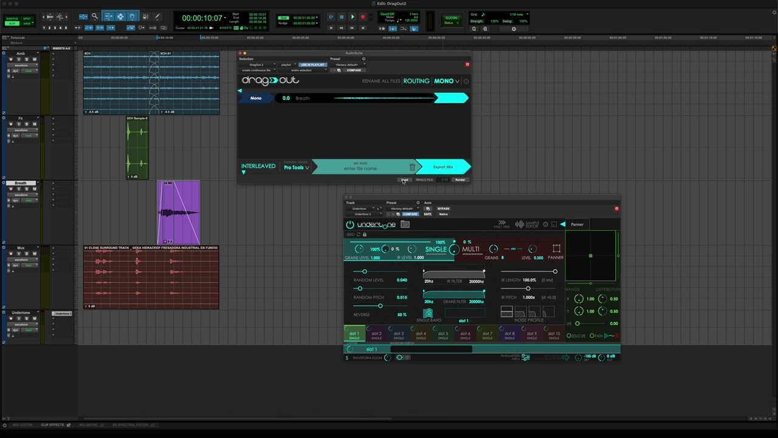Select the Trim tool in toolbar
778x438 pixels.
108,16
